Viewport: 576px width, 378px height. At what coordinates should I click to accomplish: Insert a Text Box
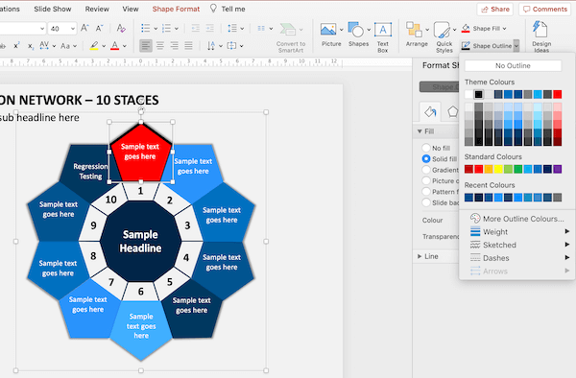(x=383, y=36)
